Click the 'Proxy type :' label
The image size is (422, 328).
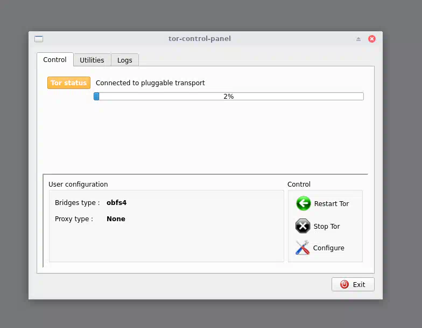click(x=74, y=219)
